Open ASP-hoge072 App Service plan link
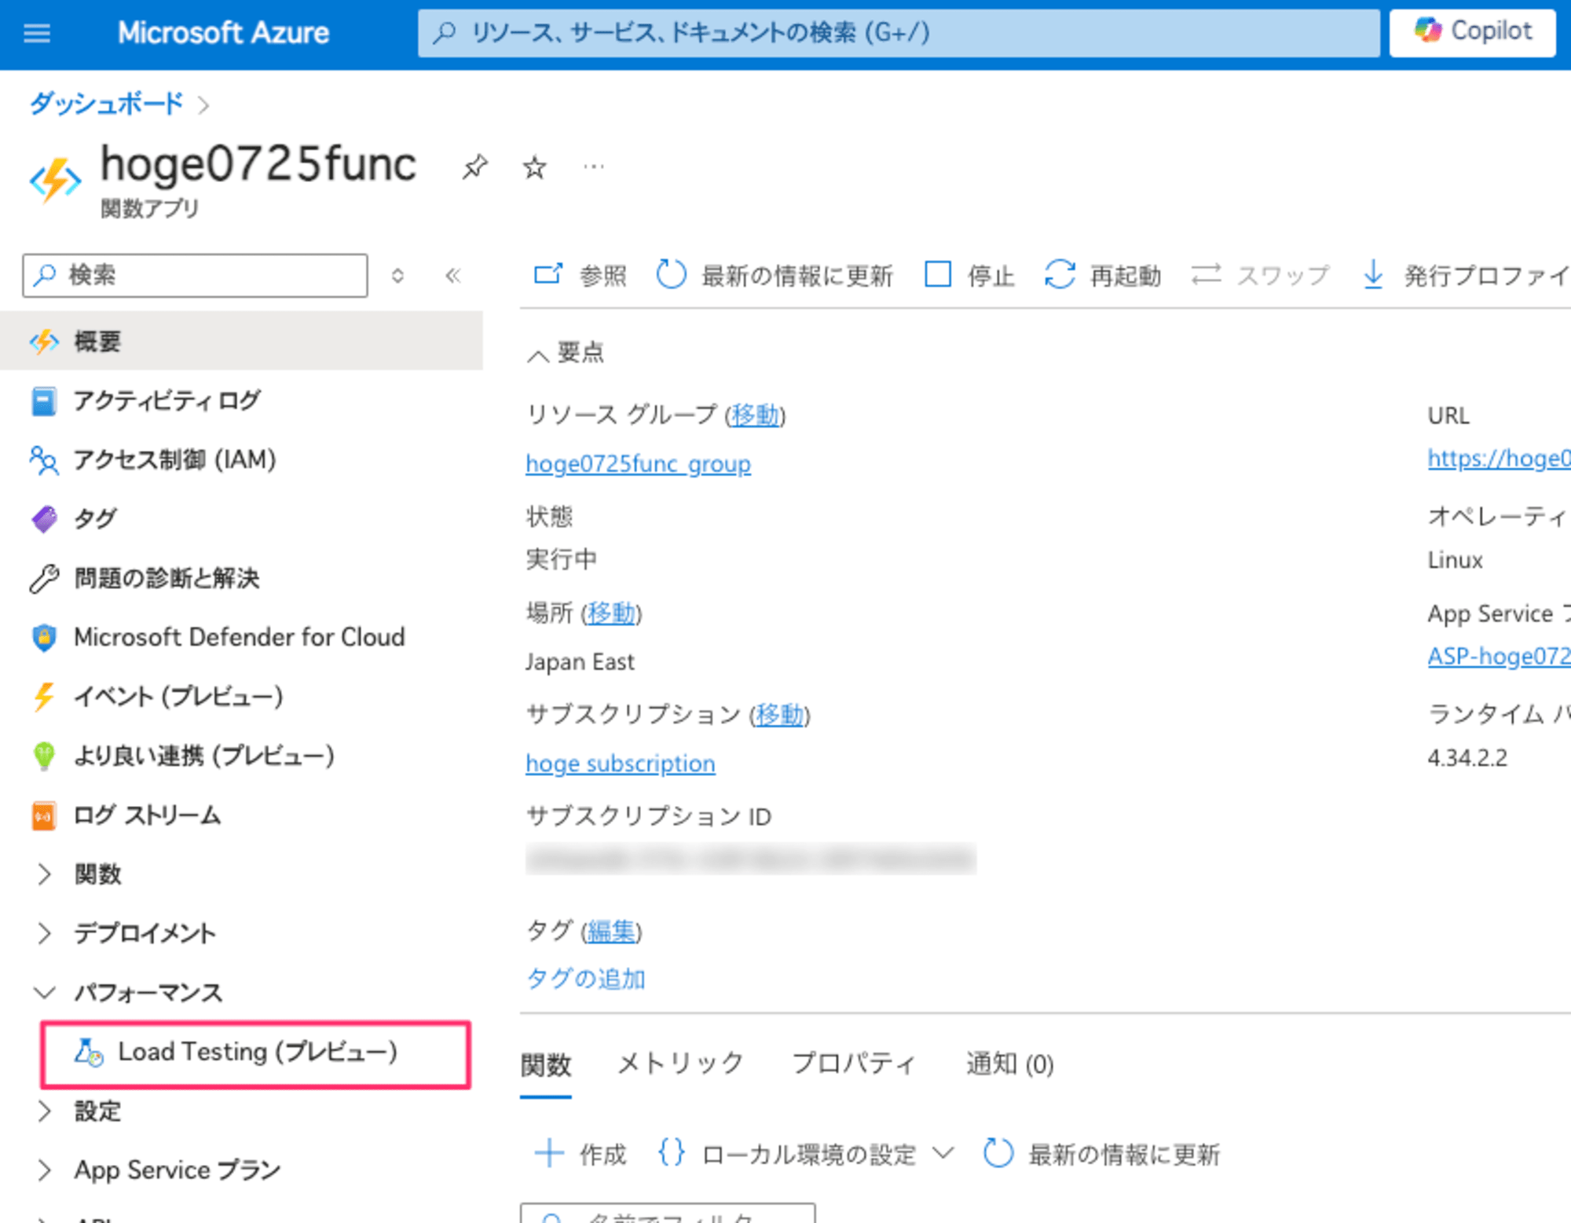The image size is (1571, 1223). point(1499,655)
